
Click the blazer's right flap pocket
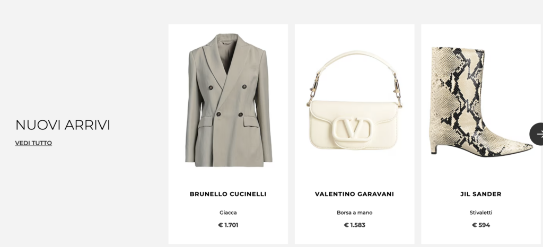pyautogui.click(x=251, y=121)
